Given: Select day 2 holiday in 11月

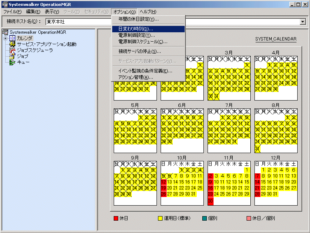Looking at the screenshot, I should (211, 176).
